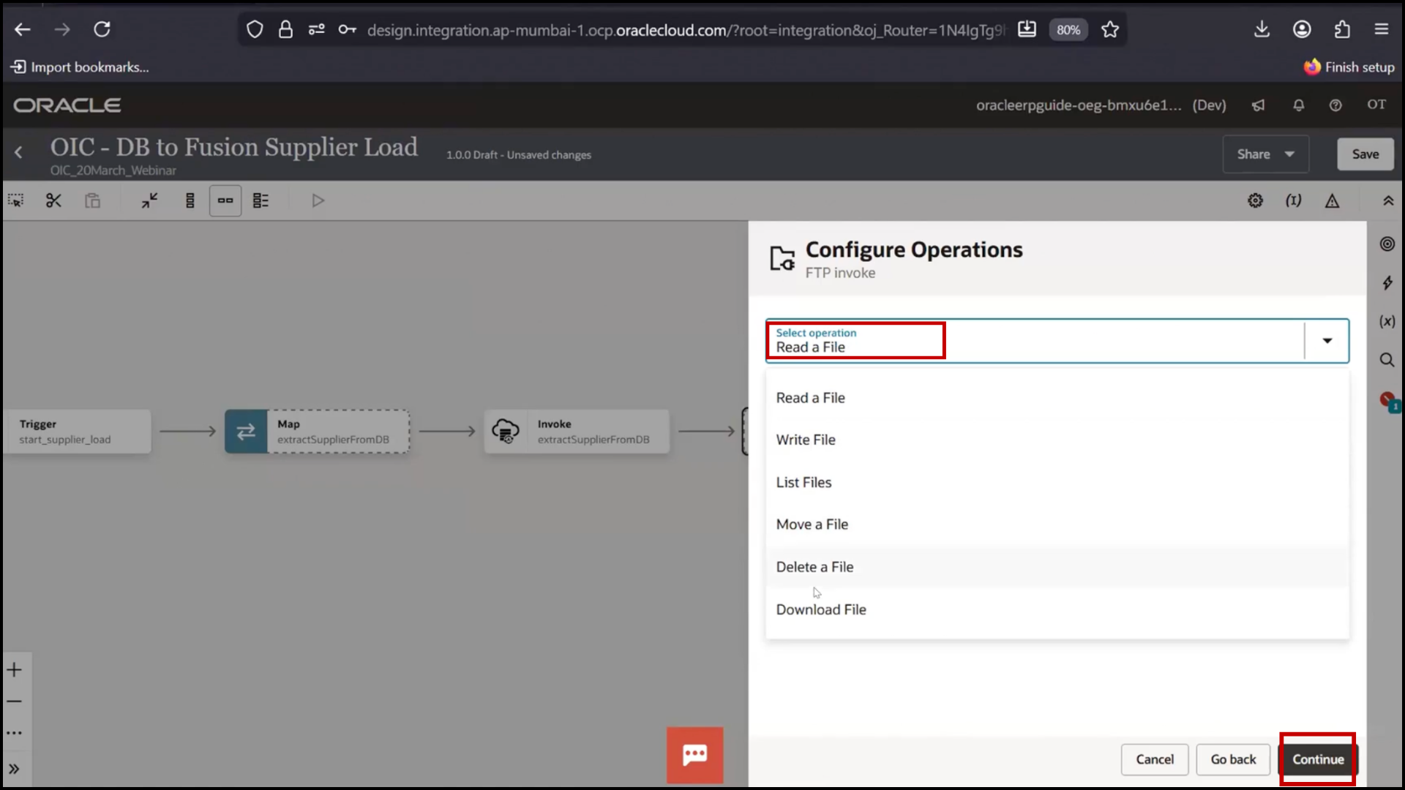The image size is (1405, 790).
Task: Collapse the toolbar with double chevron up
Action: [1388, 200]
